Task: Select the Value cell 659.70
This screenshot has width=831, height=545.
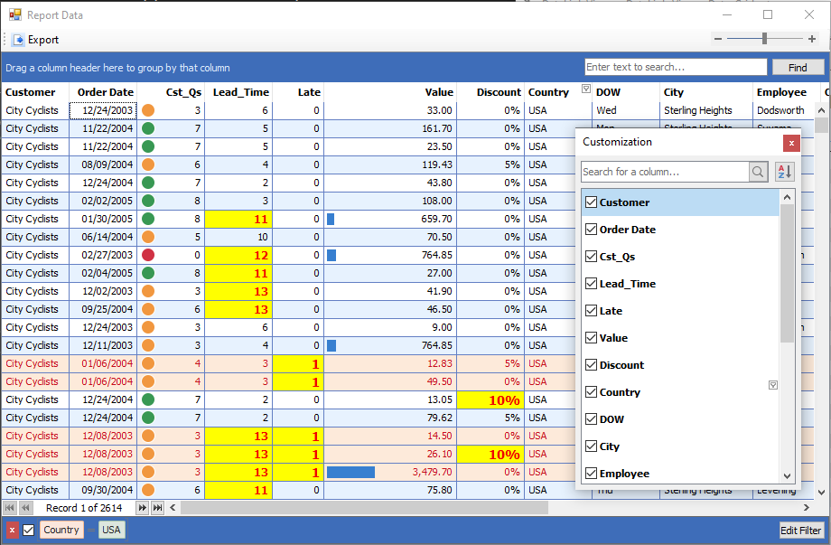Action: (x=390, y=219)
